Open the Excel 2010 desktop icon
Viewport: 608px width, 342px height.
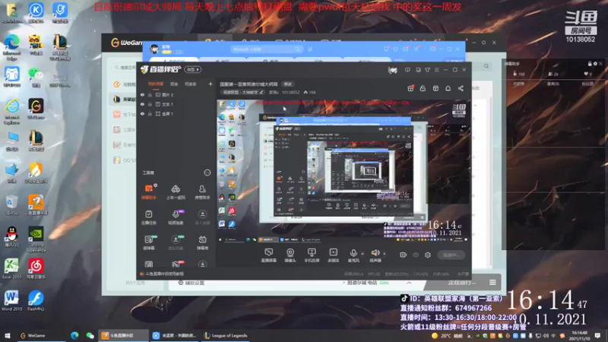point(11,269)
